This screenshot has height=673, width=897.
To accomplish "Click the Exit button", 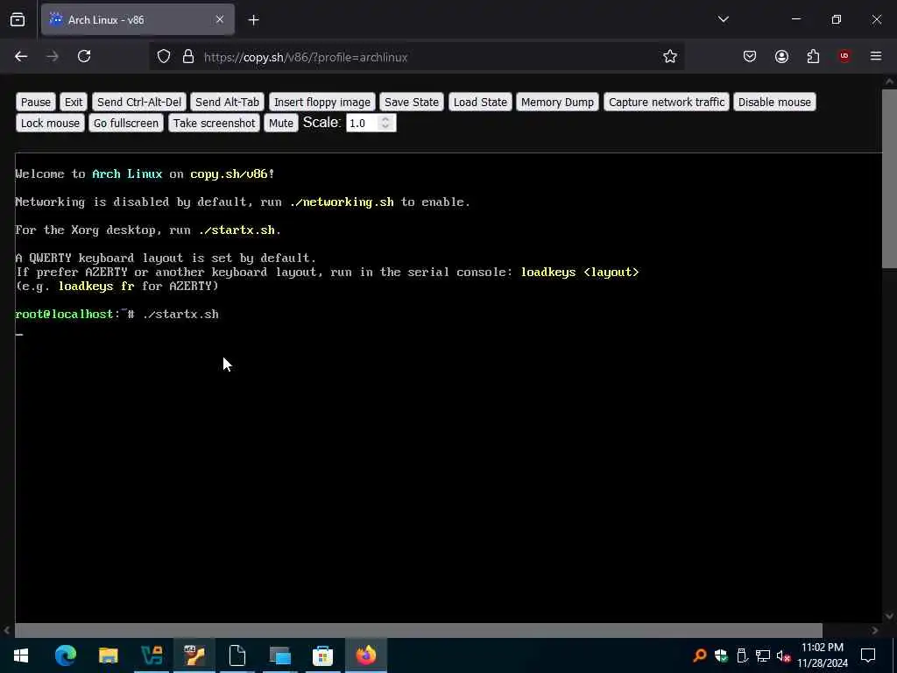I will tap(74, 102).
